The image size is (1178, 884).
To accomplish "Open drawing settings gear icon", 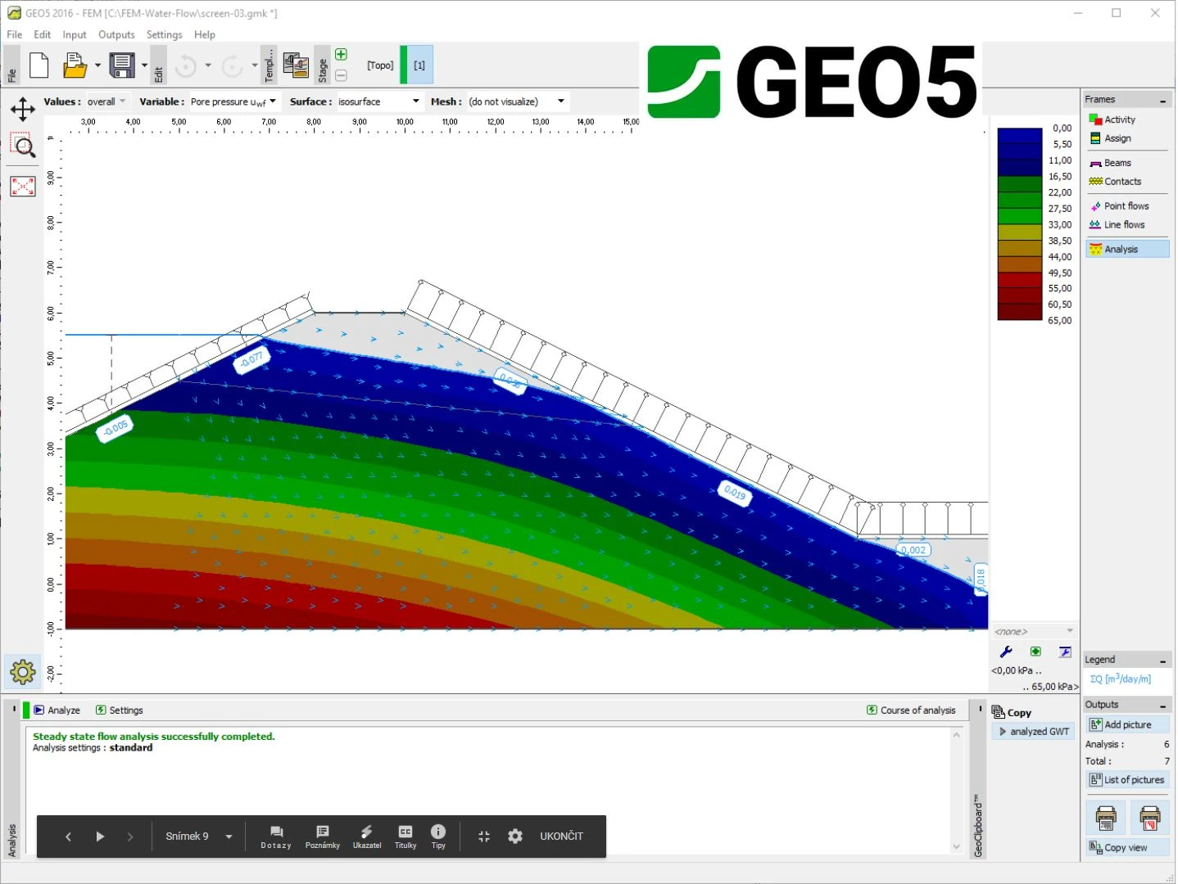I will [x=23, y=673].
